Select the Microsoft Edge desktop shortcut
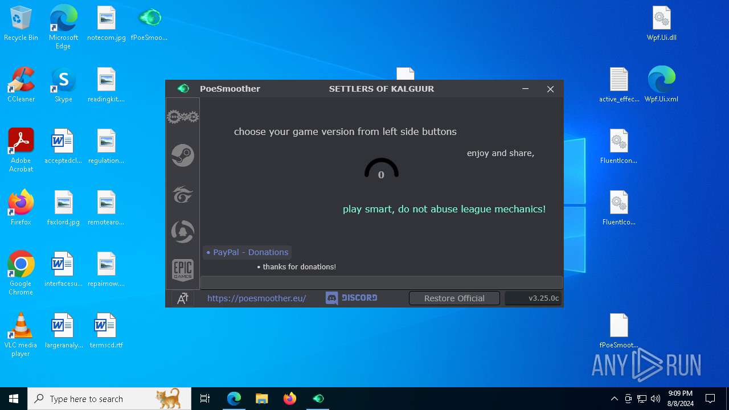Viewport: 729px width, 410px height. point(63,27)
